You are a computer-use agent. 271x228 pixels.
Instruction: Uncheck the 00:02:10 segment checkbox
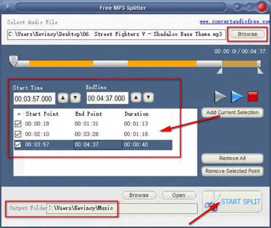pyautogui.click(x=18, y=134)
